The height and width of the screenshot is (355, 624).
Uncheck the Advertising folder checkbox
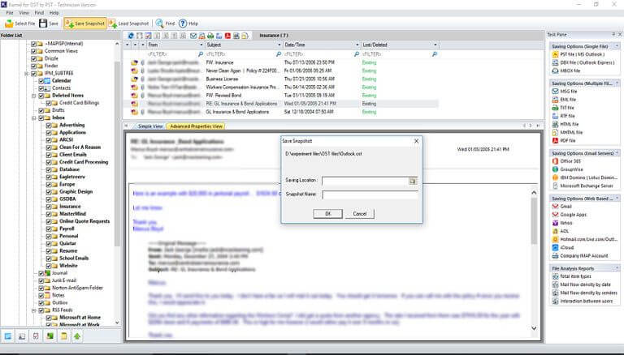point(49,125)
